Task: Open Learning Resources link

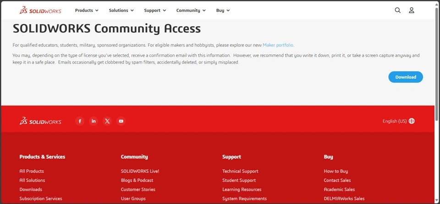Action: [242, 189]
